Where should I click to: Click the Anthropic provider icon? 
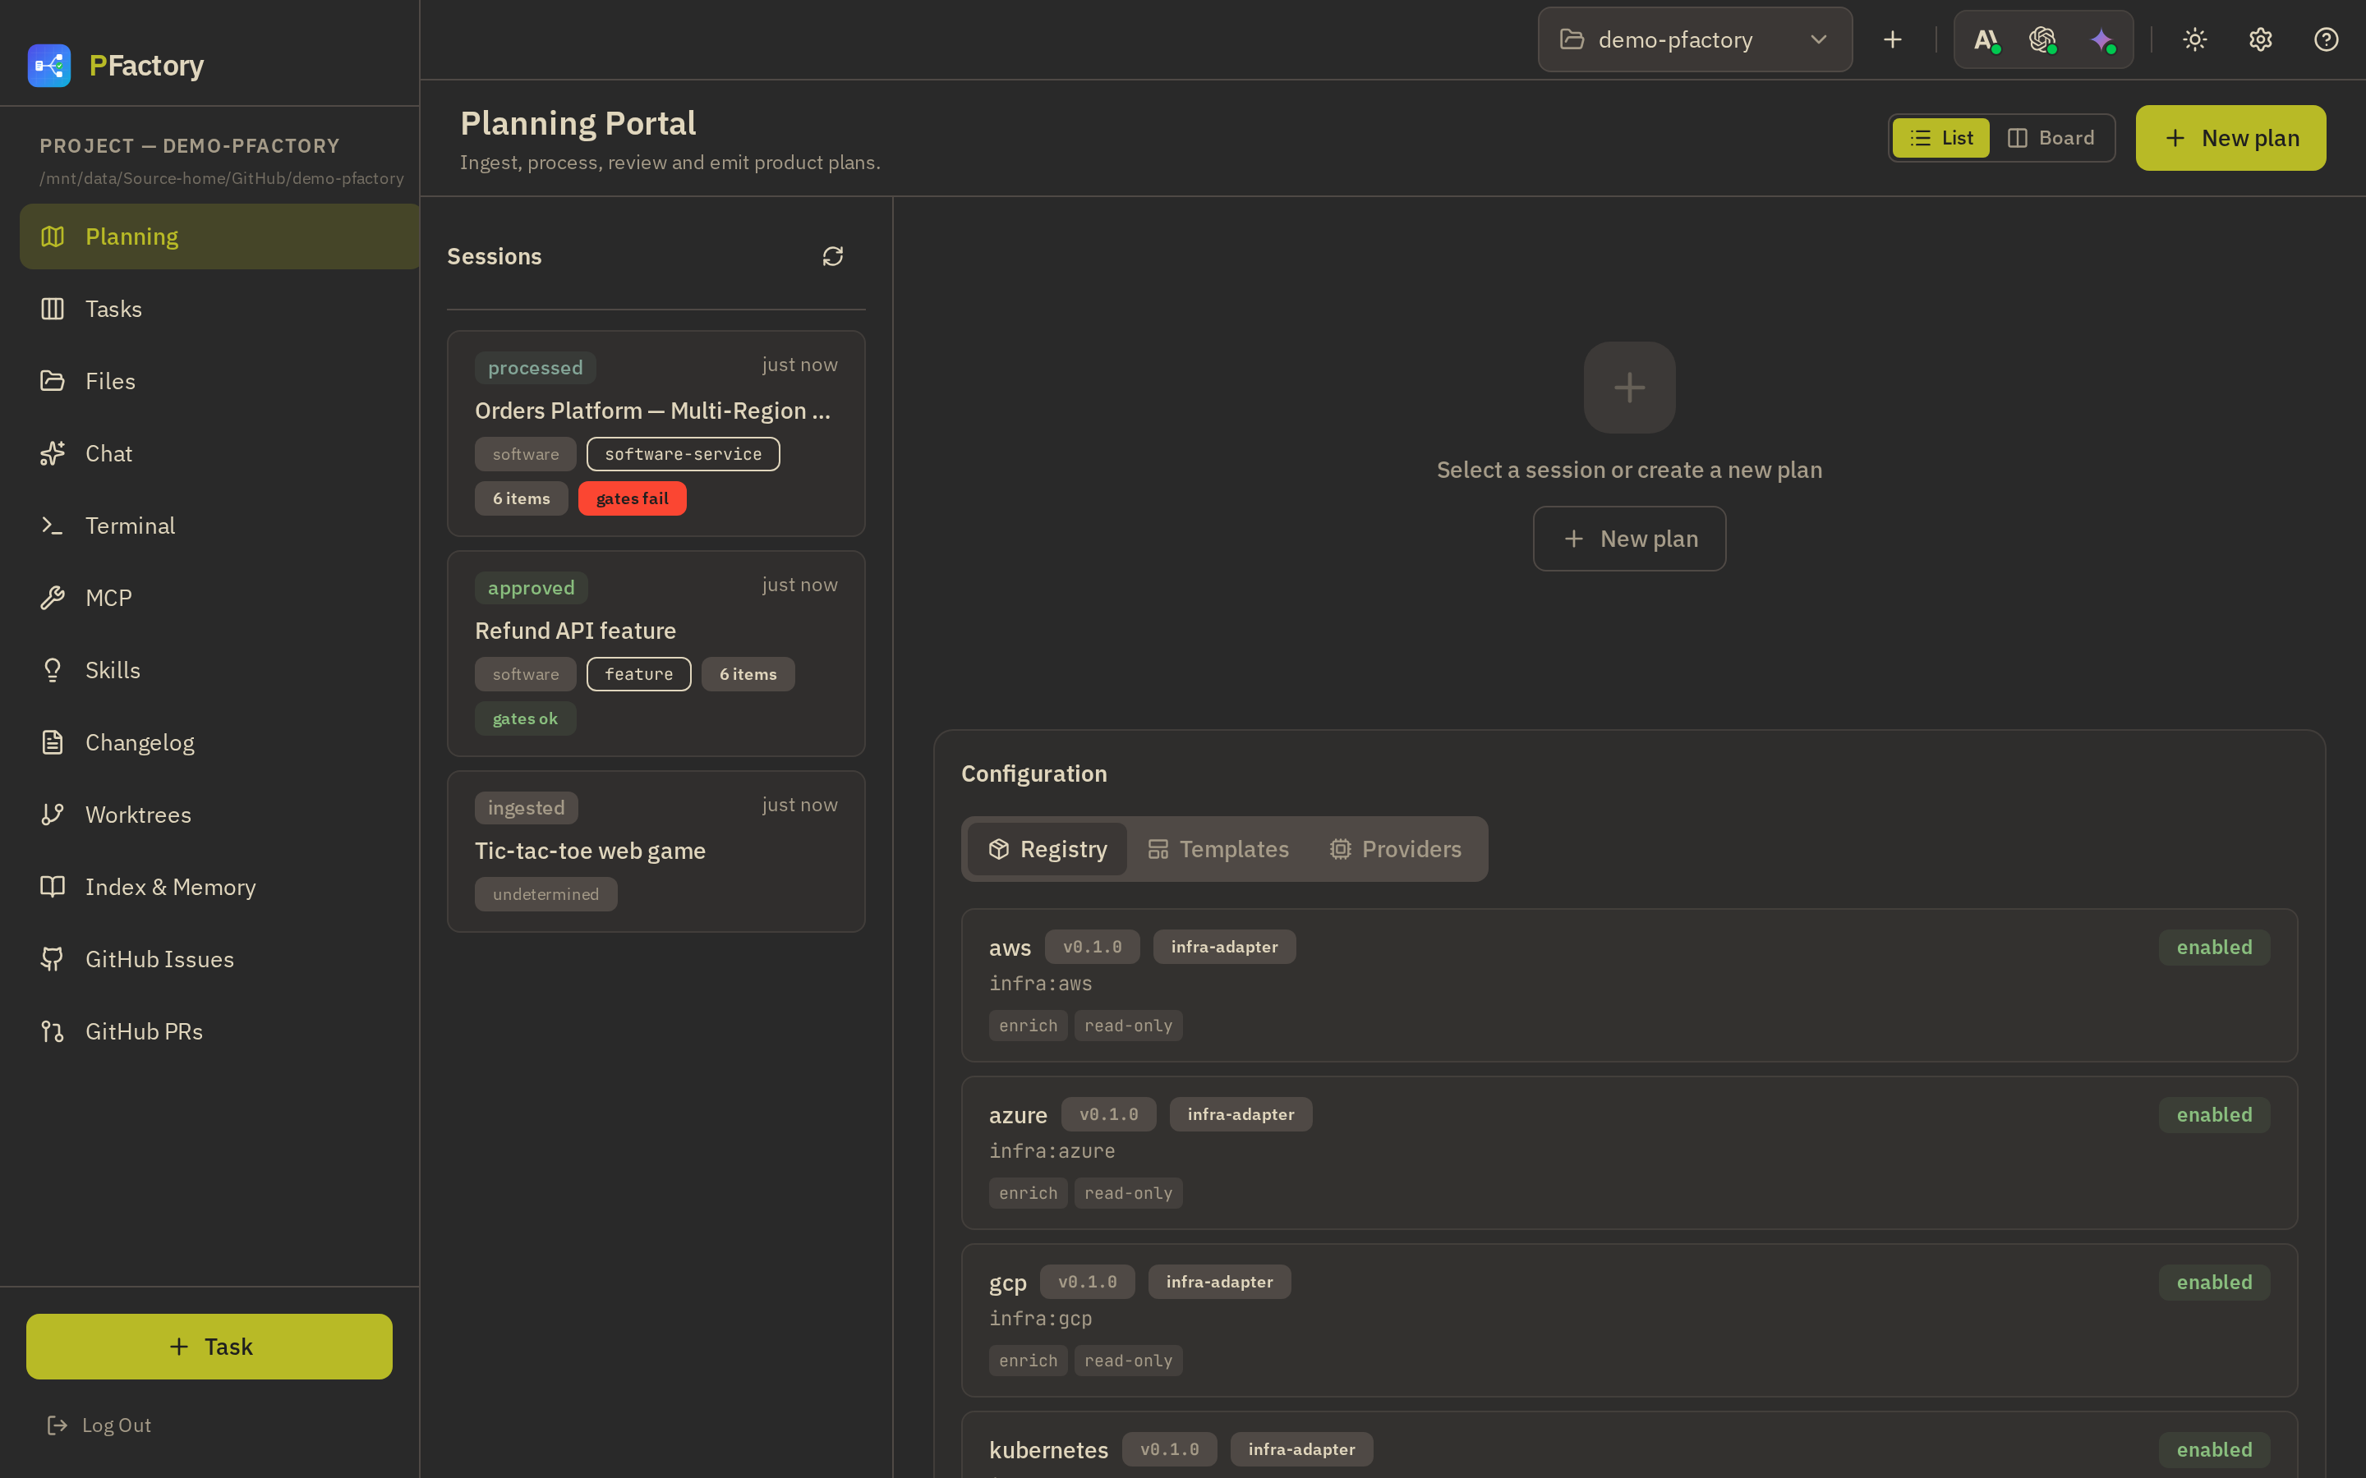coord(1986,39)
